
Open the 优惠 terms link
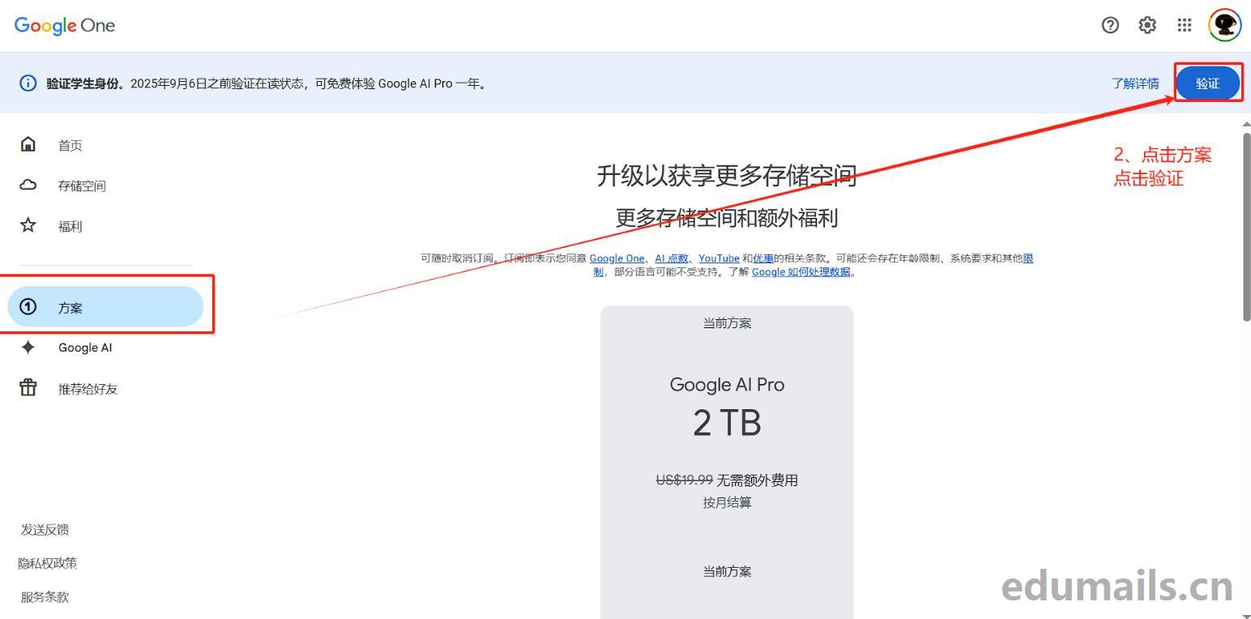tap(763, 258)
